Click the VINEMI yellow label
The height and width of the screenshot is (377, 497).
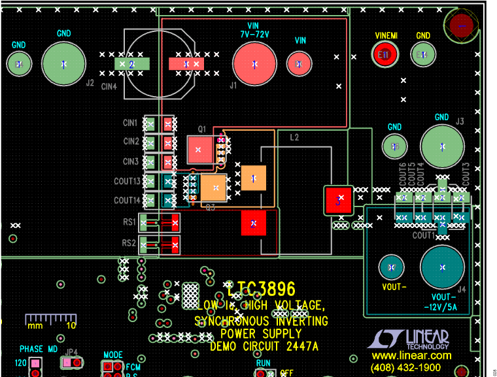point(386,35)
